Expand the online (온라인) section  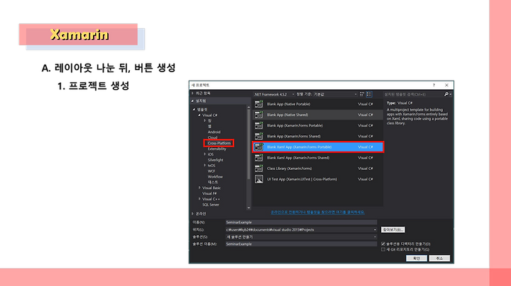click(192, 214)
